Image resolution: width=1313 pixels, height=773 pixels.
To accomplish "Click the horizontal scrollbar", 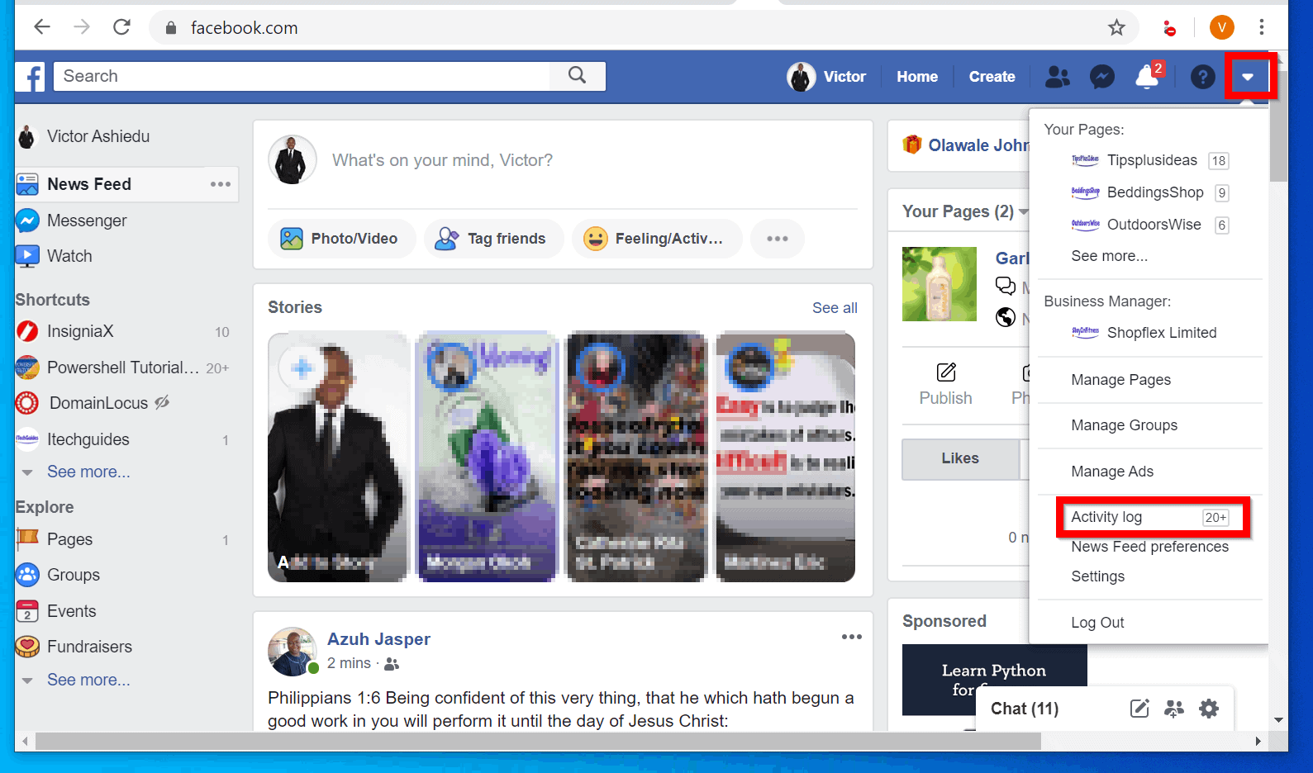I will (538, 741).
